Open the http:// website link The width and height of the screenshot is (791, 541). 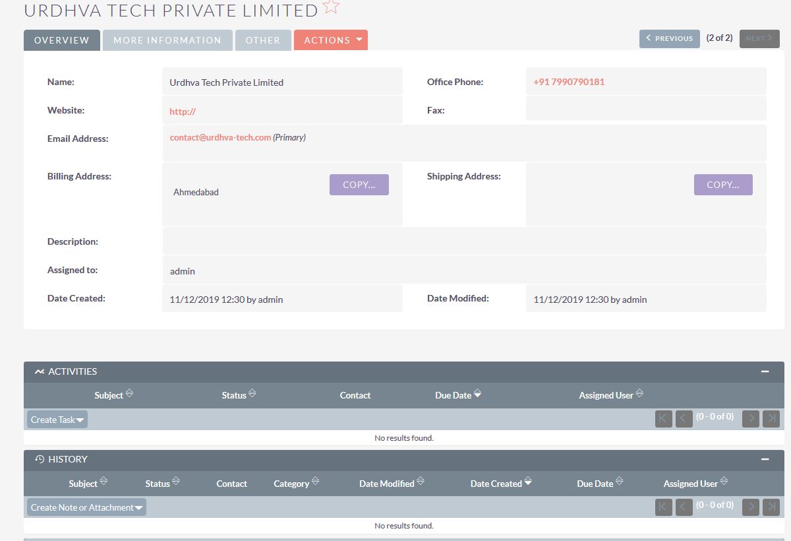[x=183, y=111]
